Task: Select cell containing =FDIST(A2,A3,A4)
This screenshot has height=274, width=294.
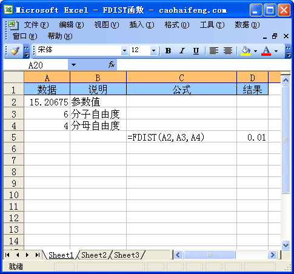Action: point(181,137)
